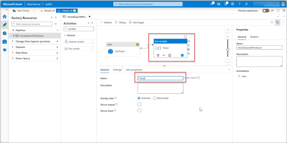Clone the Token activity with the copy icon
287x143 pixels.
tap(170, 55)
